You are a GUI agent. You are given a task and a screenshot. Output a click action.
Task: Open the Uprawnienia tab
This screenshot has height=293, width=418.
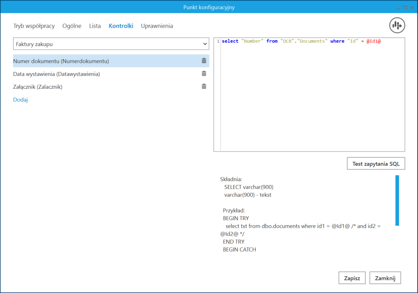[x=157, y=26]
